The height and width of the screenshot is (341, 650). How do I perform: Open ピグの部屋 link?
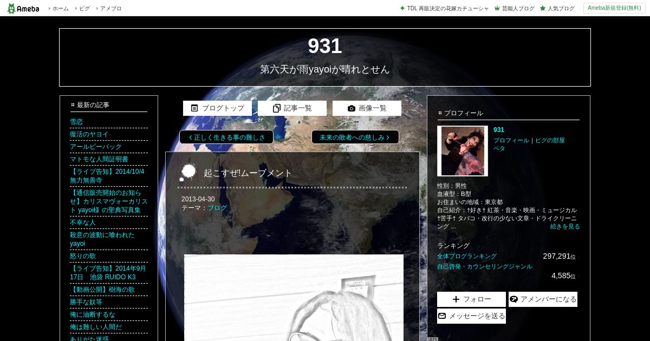click(x=550, y=140)
